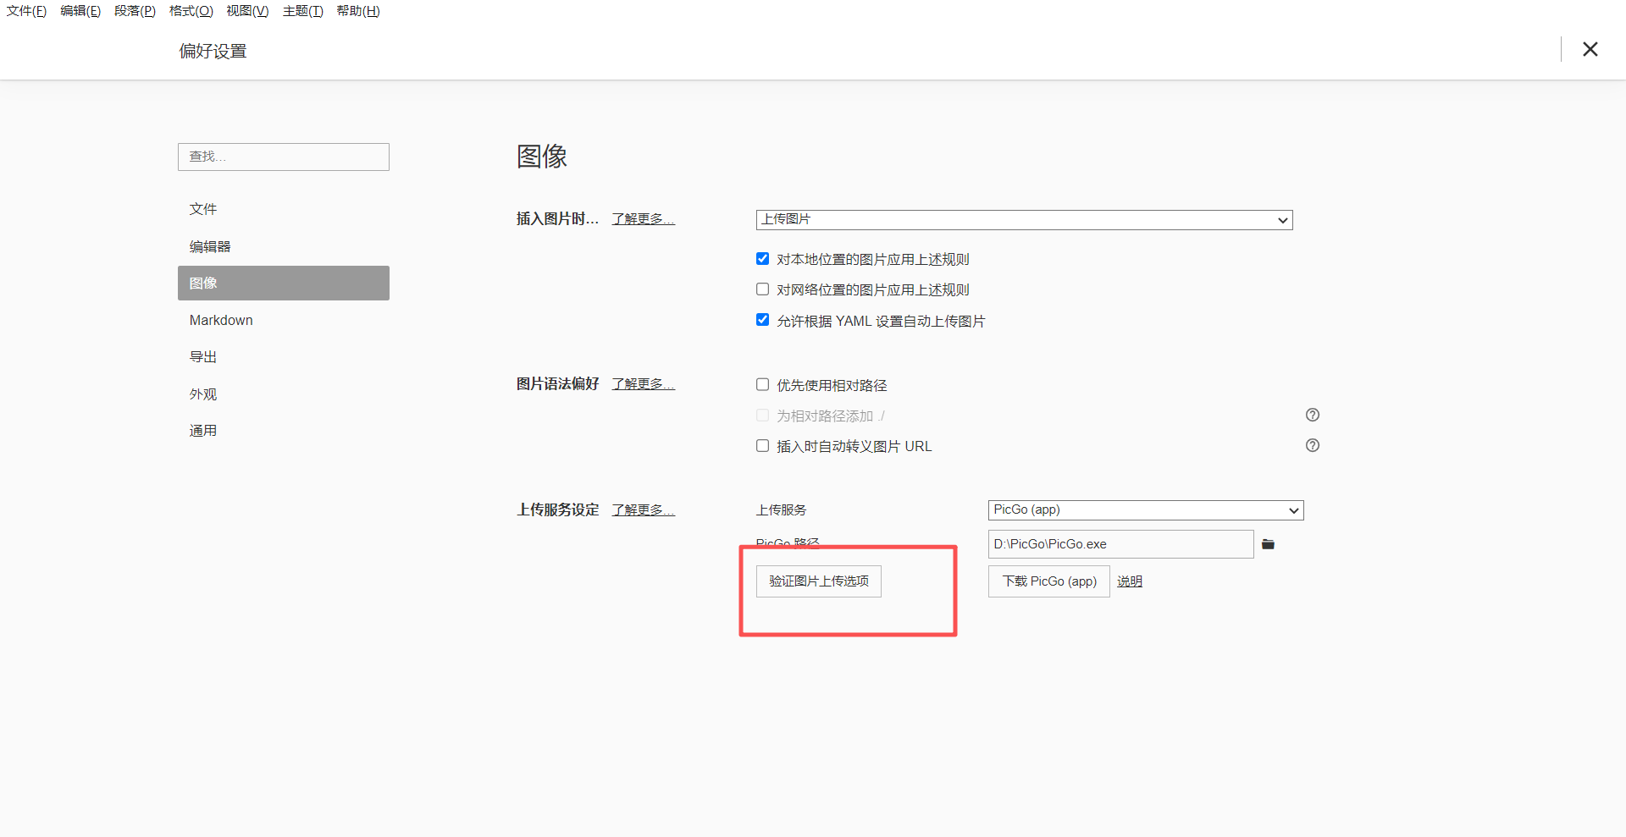Open the 文件(F) menu
Image resolution: width=1626 pixels, height=837 pixels.
pyautogui.click(x=26, y=11)
